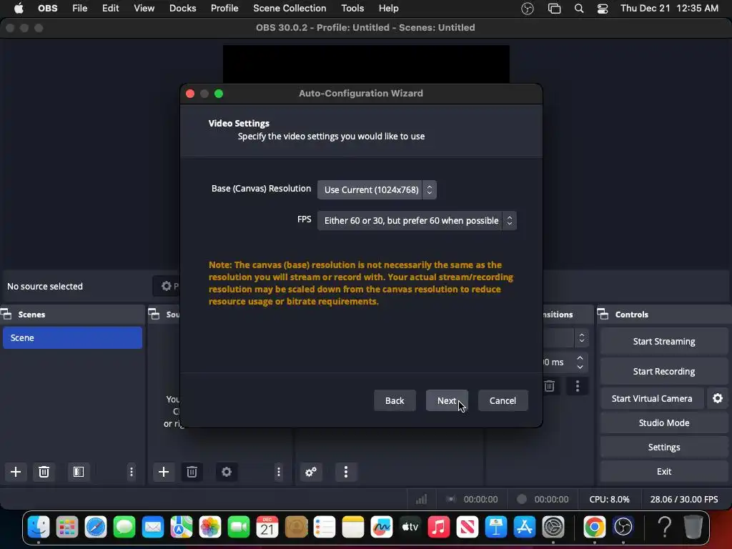Open Settings from Controls dock
This screenshot has height=549, width=732.
coord(664,447)
